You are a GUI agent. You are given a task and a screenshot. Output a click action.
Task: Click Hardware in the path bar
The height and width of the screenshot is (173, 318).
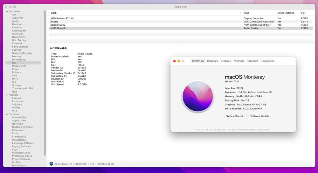point(80,164)
